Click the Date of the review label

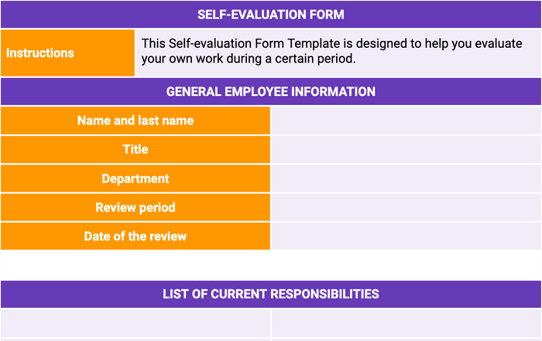pyautogui.click(x=135, y=237)
